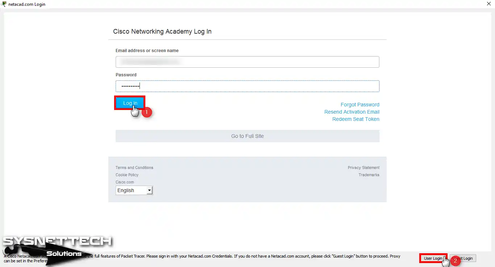
Task: Open the Forgot Password link
Action: tap(360, 105)
